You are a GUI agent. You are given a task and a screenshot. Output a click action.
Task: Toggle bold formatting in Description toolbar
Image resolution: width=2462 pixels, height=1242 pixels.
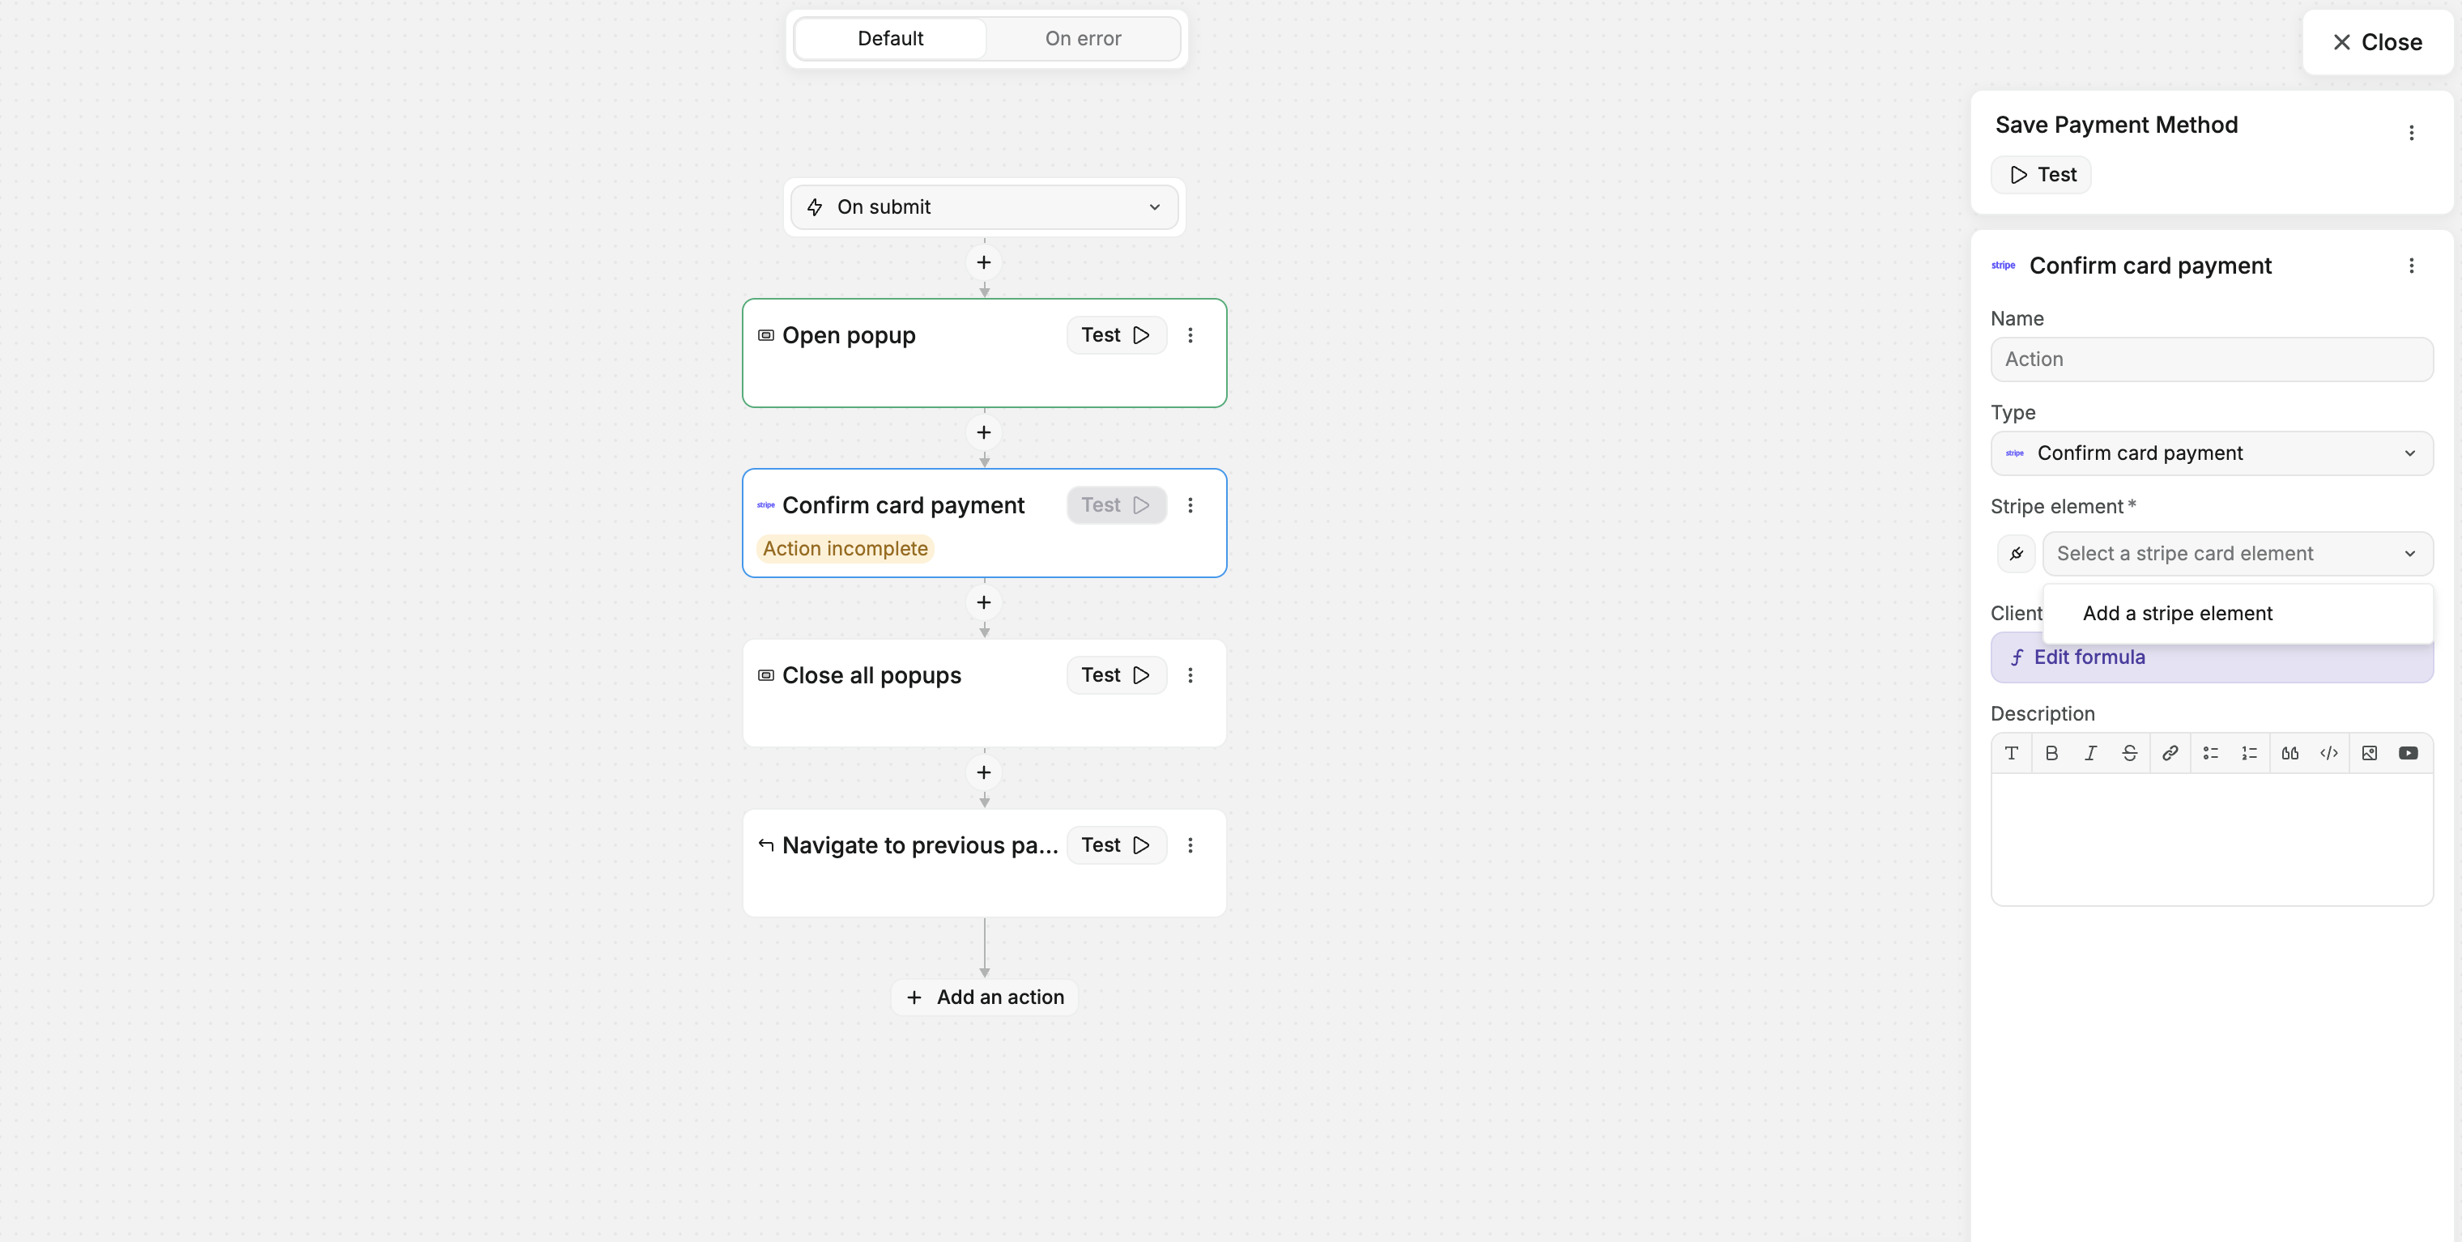[2051, 754]
